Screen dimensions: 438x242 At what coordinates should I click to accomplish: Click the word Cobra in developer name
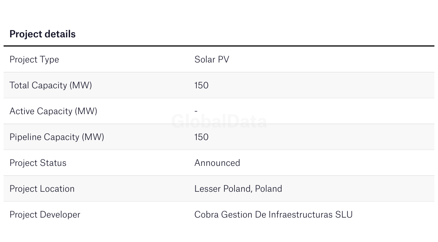206,215
